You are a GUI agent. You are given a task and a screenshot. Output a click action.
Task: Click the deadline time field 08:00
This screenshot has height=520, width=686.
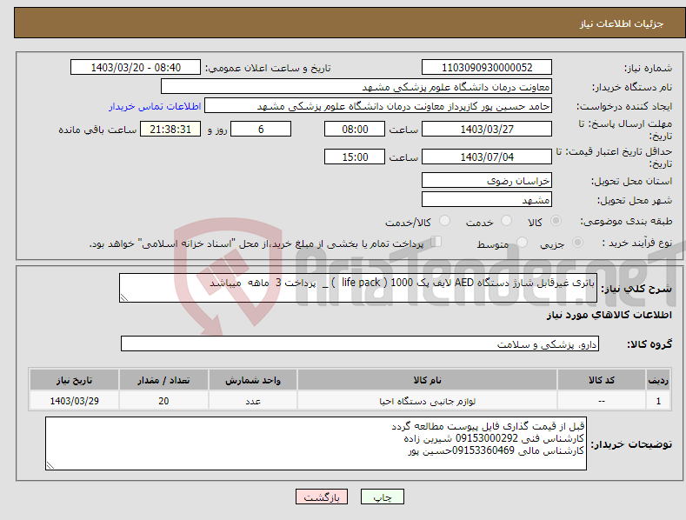pos(355,129)
